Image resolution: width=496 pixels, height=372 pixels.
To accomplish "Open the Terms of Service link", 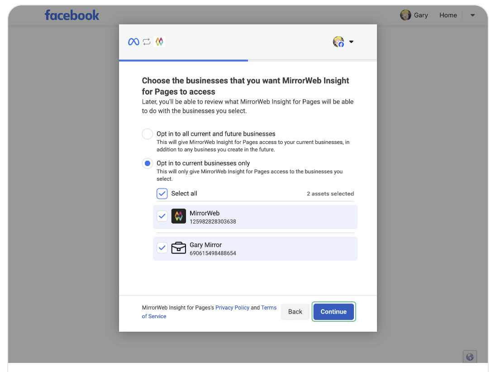I will (209, 312).
